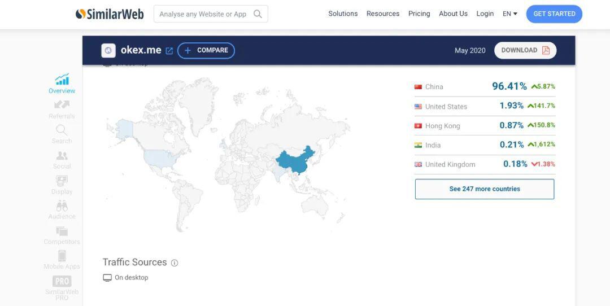Click See 247 more countries
Image resolution: width=610 pixels, height=306 pixels.
pyautogui.click(x=485, y=189)
